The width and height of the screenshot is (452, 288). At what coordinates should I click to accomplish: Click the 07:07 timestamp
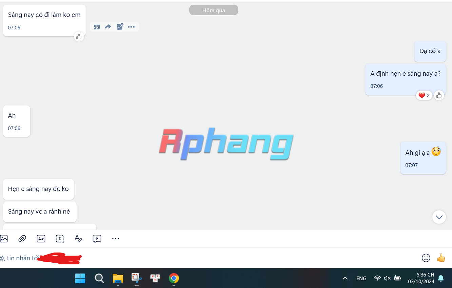411,165
